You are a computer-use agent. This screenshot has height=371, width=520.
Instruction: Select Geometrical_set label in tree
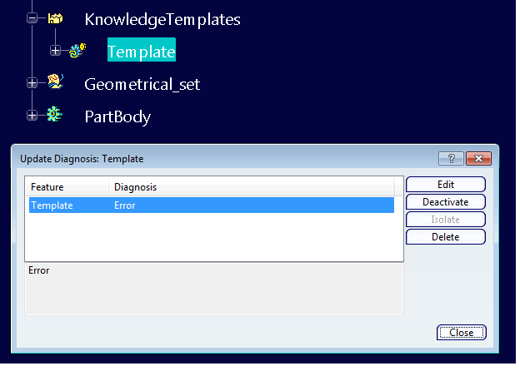[x=142, y=84]
